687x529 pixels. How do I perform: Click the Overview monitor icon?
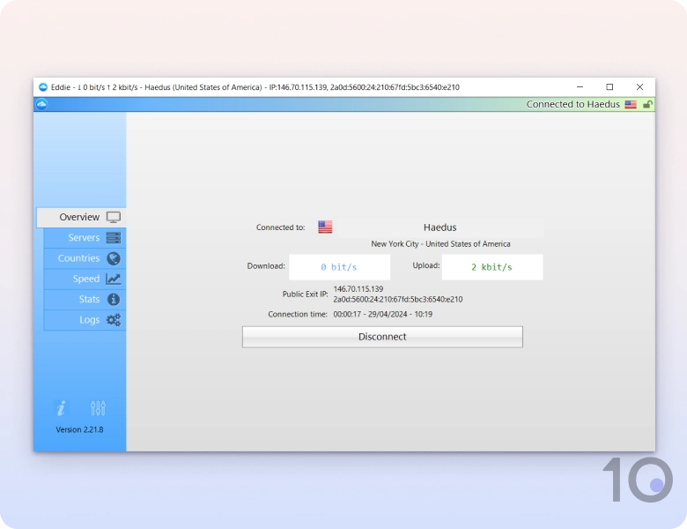coord(114,218)
